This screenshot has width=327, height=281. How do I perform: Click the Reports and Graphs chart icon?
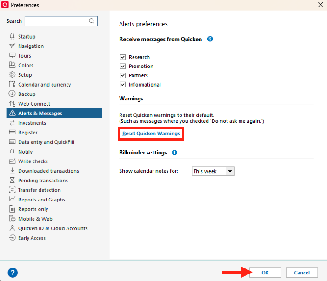tap(12, 199)
